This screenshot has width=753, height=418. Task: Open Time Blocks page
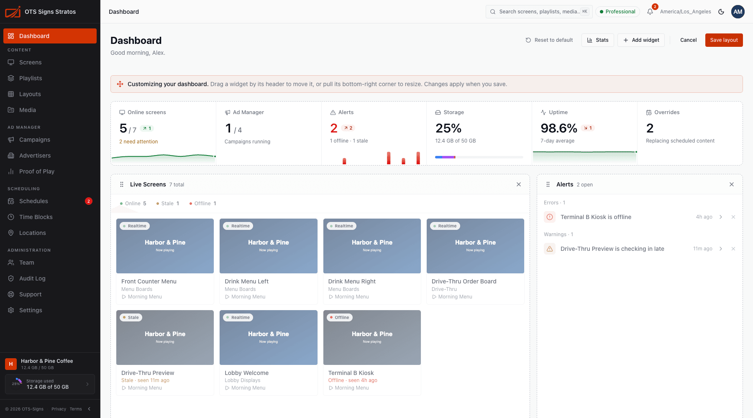pyautogui.click(x=50, y=217)
